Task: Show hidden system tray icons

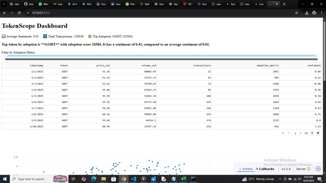Action: point(280,179)
